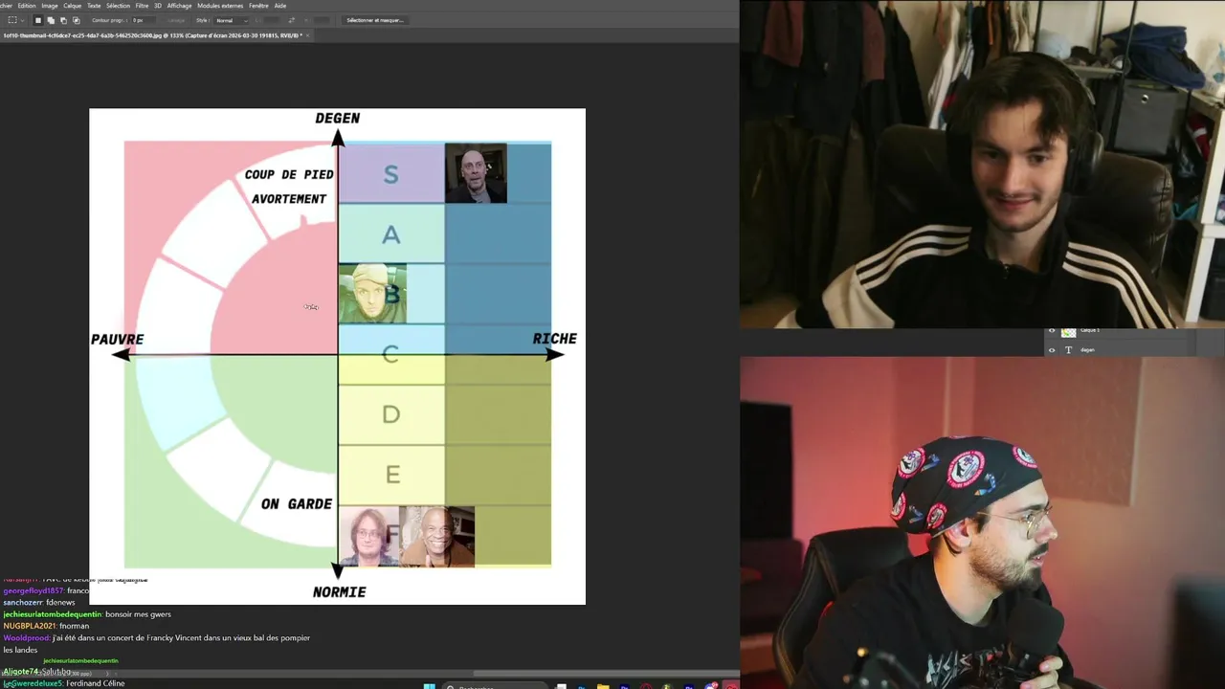Select the Add to selection mode icon
This screenshot has height=689, width=1225.
pyautogui.click(x=51, y=20)
